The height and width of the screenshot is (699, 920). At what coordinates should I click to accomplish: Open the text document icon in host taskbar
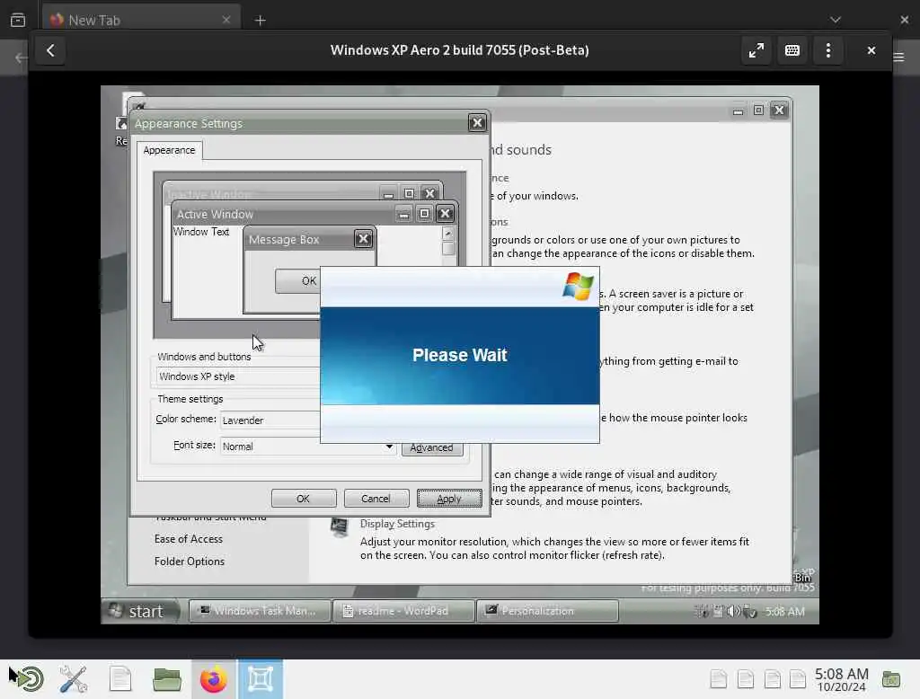[120, 679]
